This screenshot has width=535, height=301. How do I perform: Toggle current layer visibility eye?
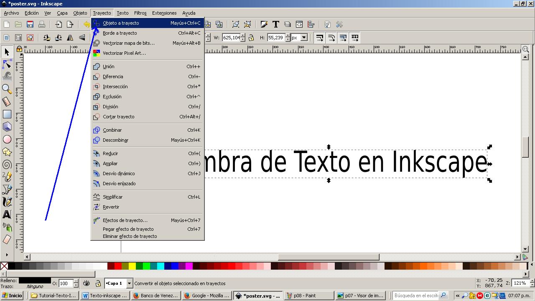pyautogui.click(x=87, y=283)
